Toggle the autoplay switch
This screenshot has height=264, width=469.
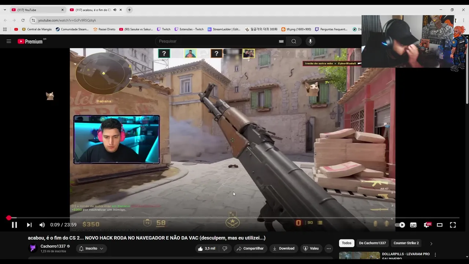pos(400,225)
